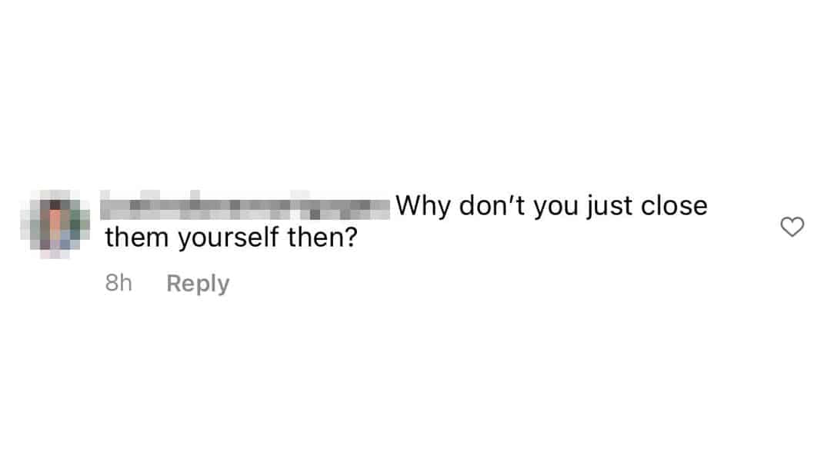Screen dimensions: 831x468
Task: Select the word 'then?' ending the comment
Action: 322,237
